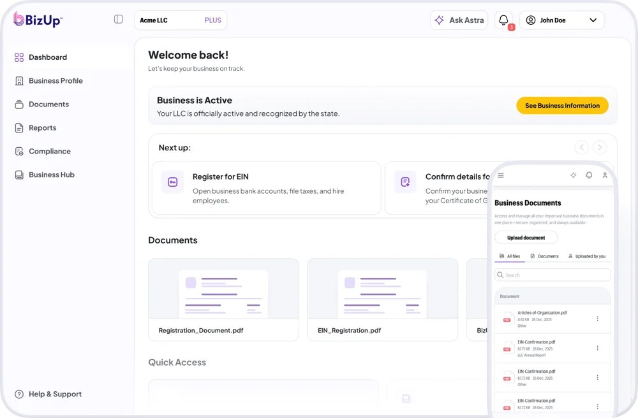Open EIN-Confirmation.pdf labeled LLC Annual Report
Image resolution: width=638 pixels, height=418 pixels.
click(553, 348)
